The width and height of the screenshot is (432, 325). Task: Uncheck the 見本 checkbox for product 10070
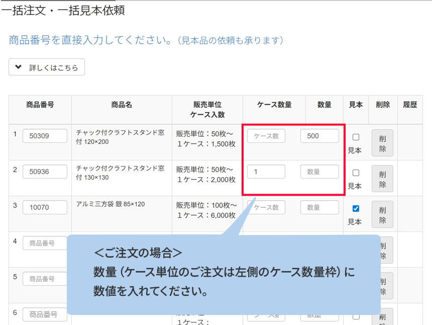356,208
